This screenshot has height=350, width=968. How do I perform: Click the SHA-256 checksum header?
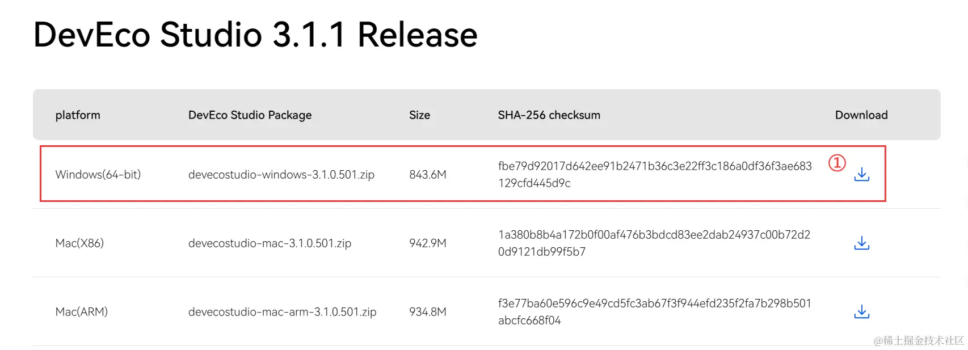point(549,115)
